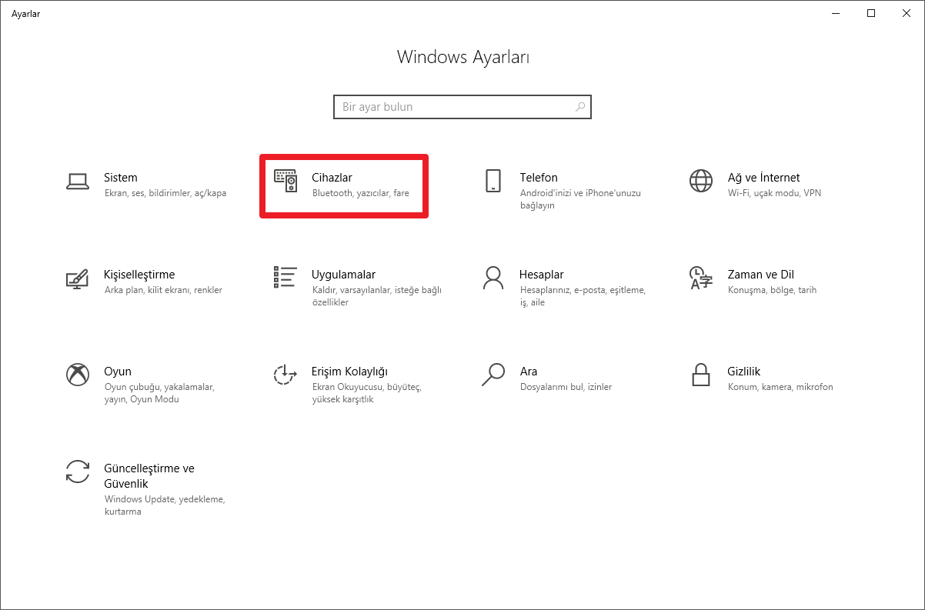The image size is (925, 610).
Task: Select the Erişim Kolaylığı title
Action: click(349, 372)
